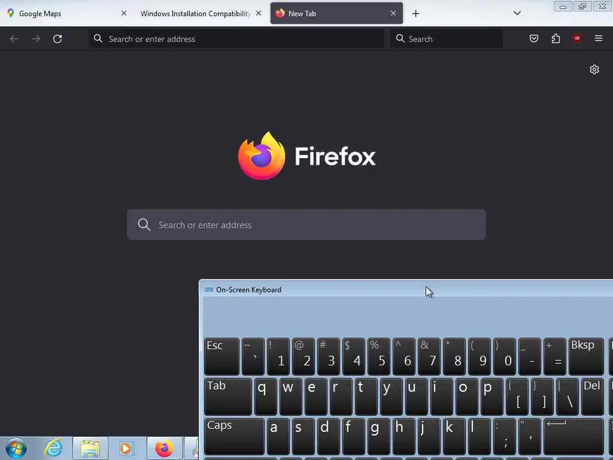Tap the backslash key
613x460 pixels.
click(x=568, y=397)
